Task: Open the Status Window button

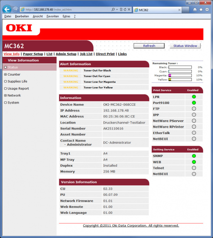Action: coord(185,46)
